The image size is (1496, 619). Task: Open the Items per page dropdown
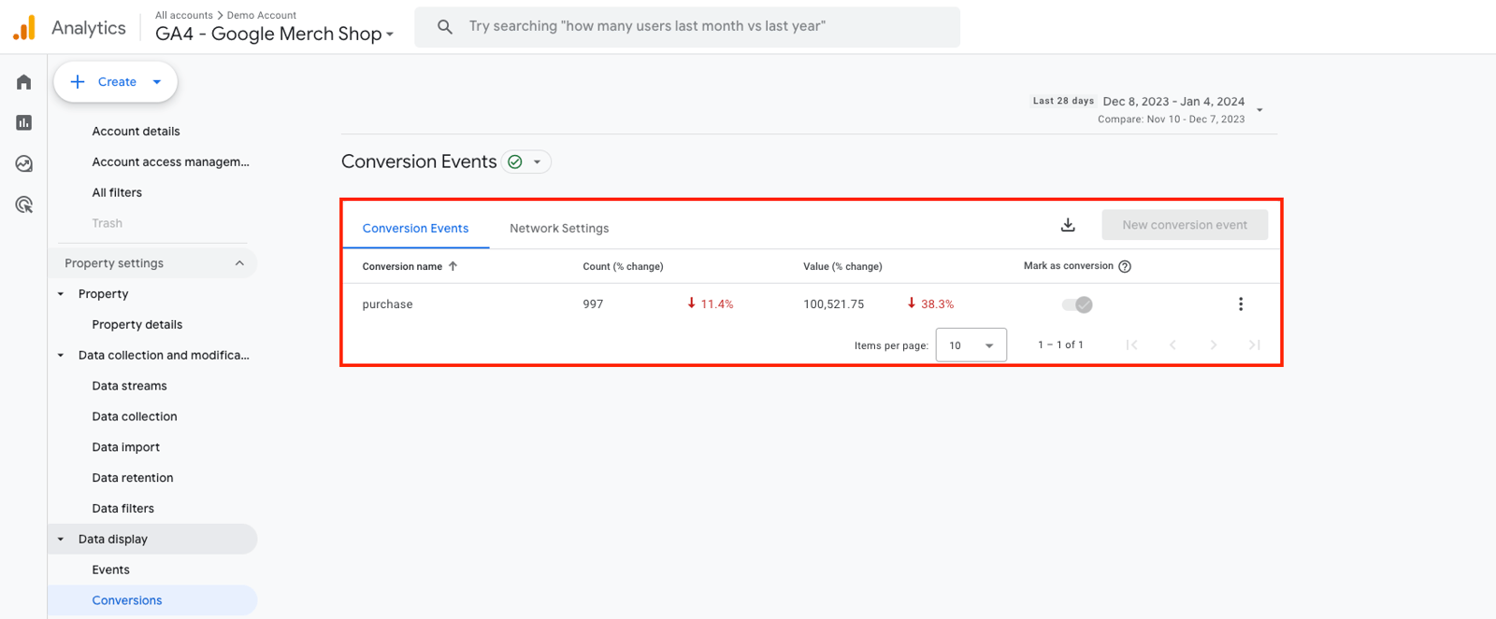[971, 345]
